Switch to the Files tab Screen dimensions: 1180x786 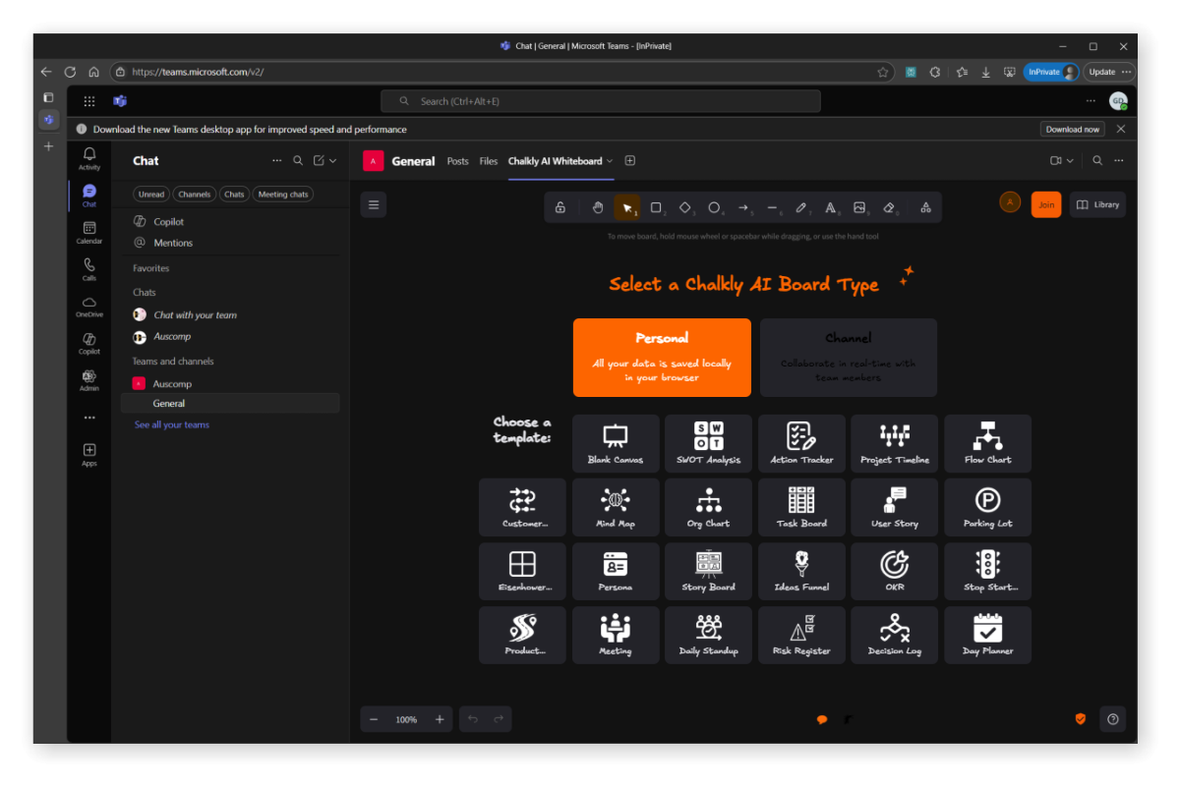[x=489, y=161]
